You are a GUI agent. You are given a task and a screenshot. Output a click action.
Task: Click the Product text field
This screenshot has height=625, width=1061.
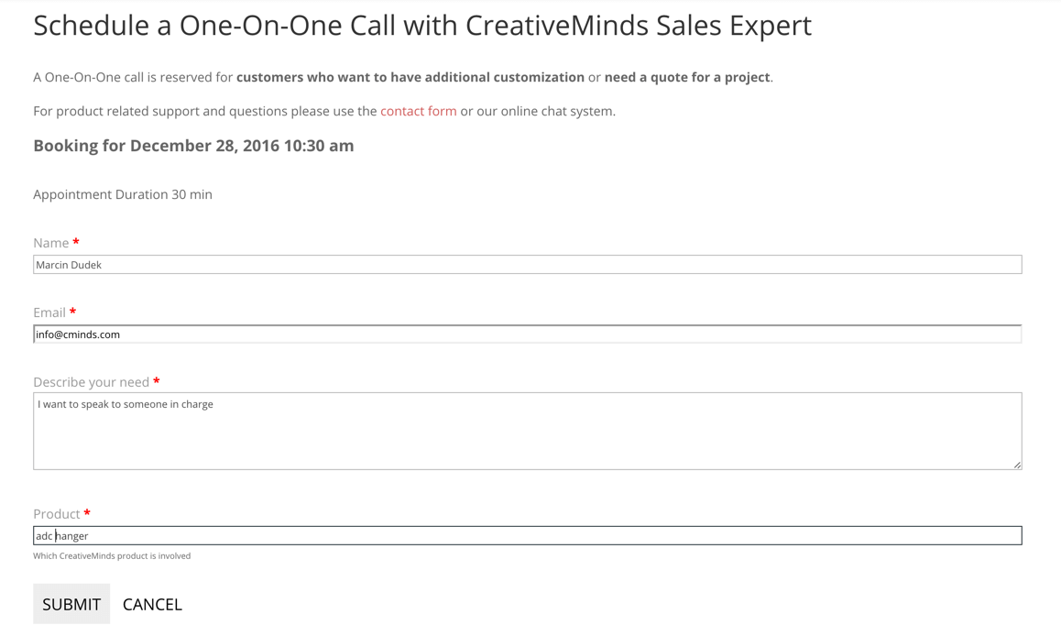(527, 536)
